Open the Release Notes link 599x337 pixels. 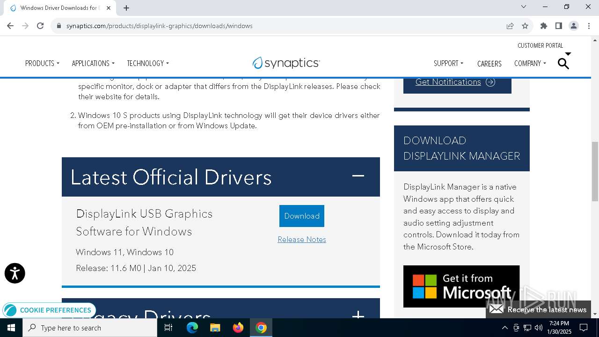302,239
